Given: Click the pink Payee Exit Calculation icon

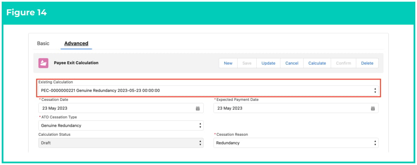Looking at the screenshot, I should [43, 63].
